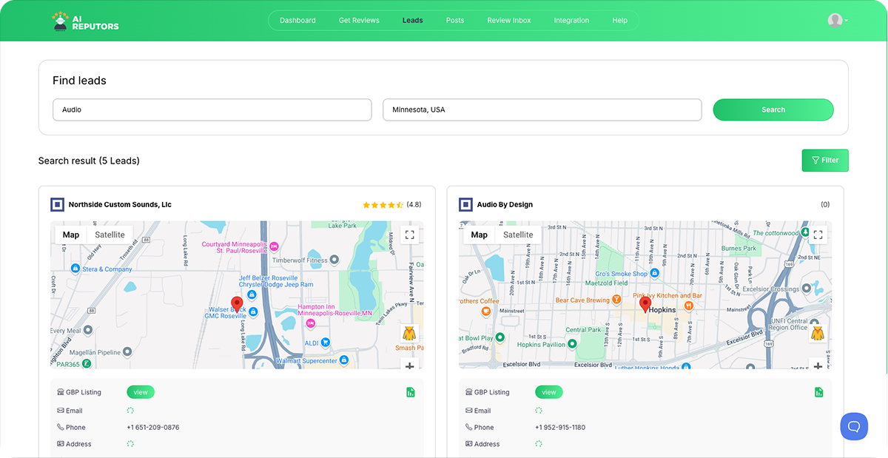Viewport: 888px width, 458px height.
Task: Open report icon for Northside Custom Sounds
Action: click(411, 392)
